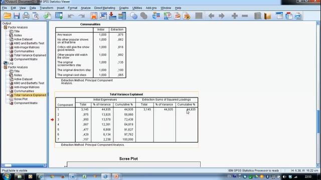Click Total Variance Explained table title in viewer
Screen dimensions: 321x180
pos(126,94)
